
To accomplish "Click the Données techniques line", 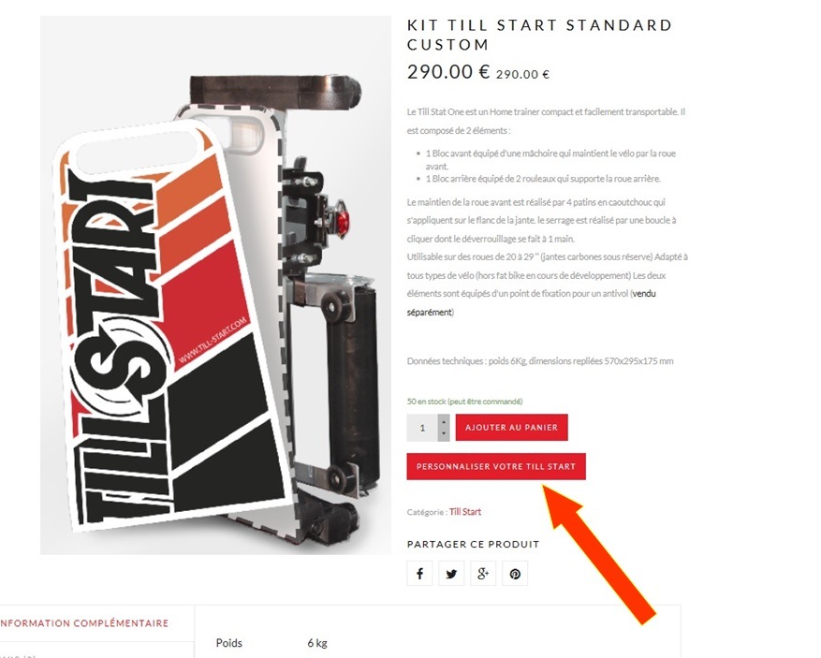I will pyautogui.click(x=540, y=360).
